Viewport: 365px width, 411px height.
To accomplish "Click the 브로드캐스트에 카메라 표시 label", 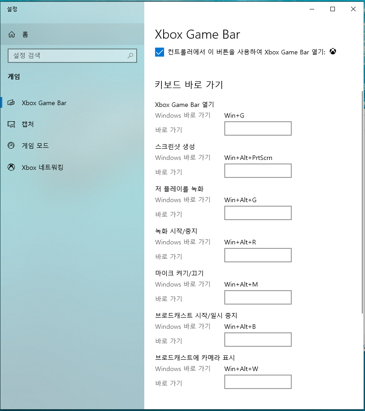I will click(195, 358).
